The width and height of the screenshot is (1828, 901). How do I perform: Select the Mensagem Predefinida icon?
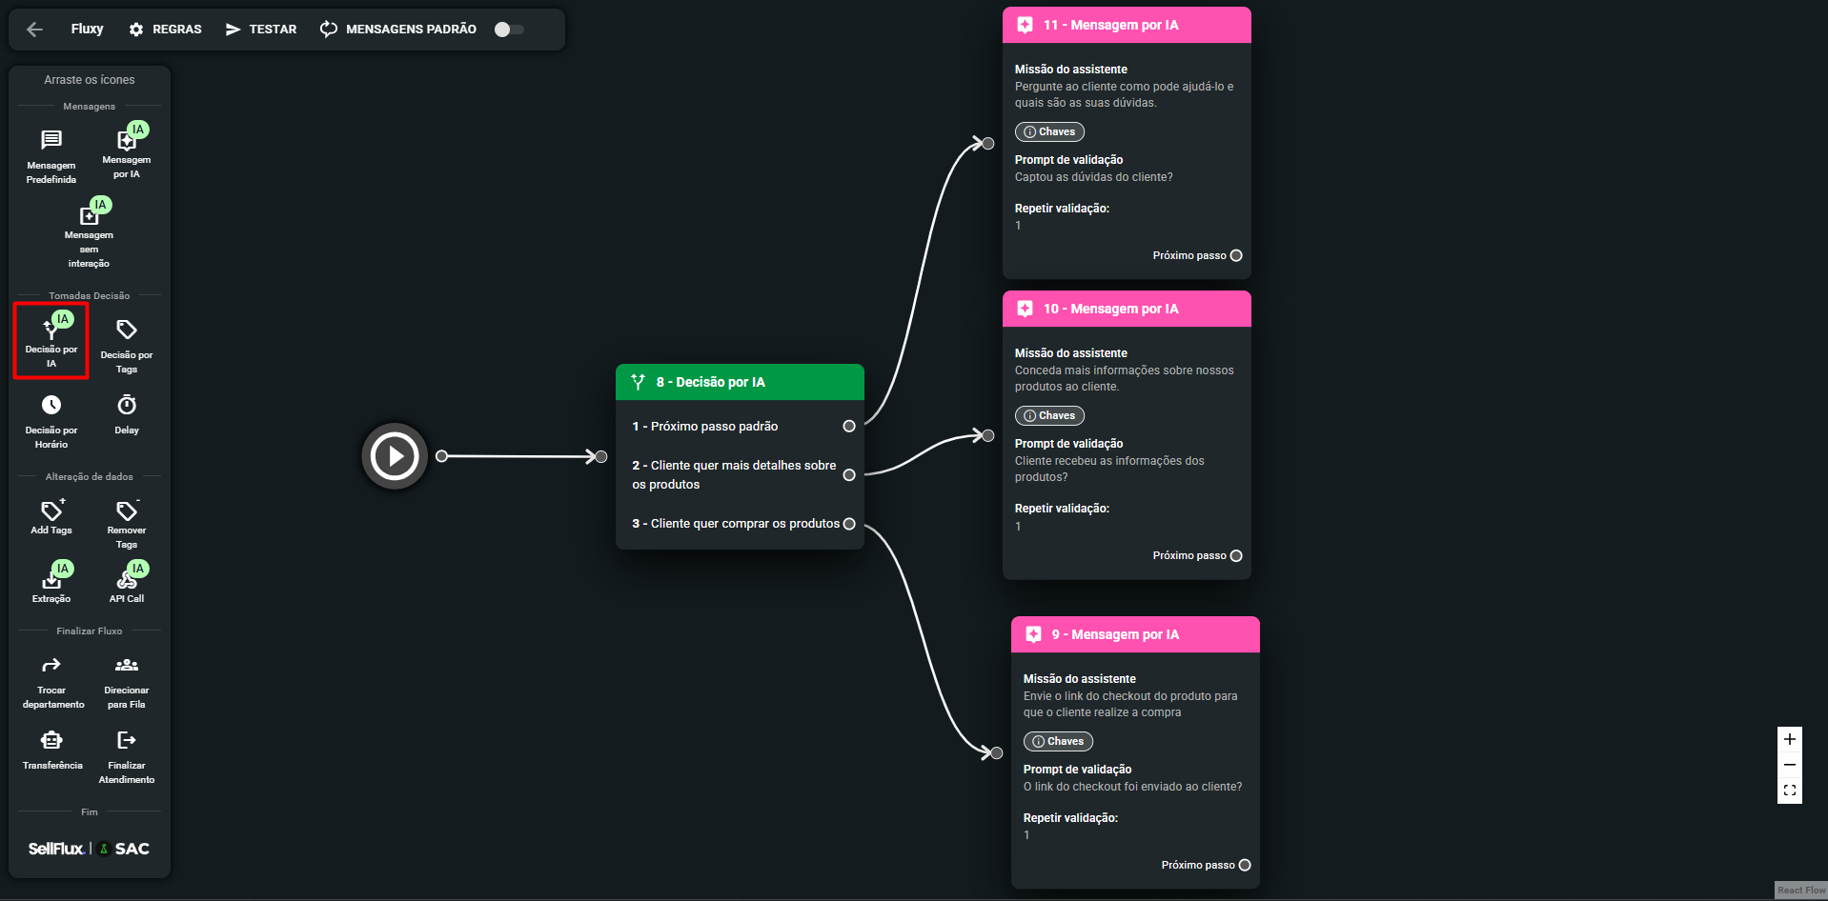51,141
